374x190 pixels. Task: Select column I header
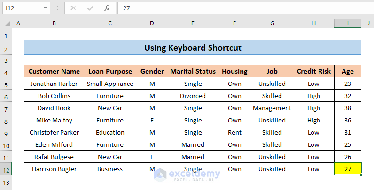(348, 23)
